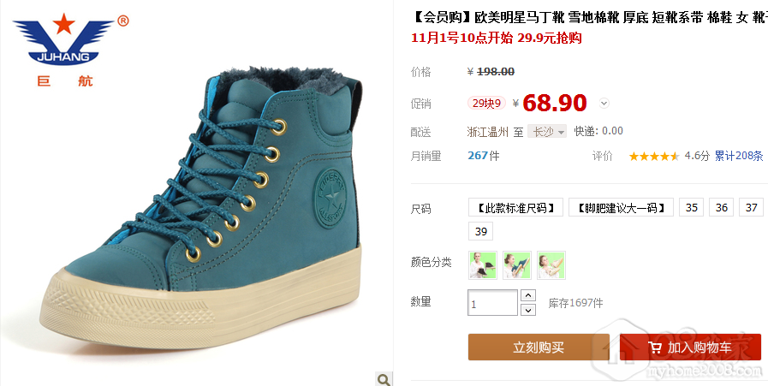The height and width of the screenshot is (386, 768).
Task: Select size 35
Action: pos(692,207)
